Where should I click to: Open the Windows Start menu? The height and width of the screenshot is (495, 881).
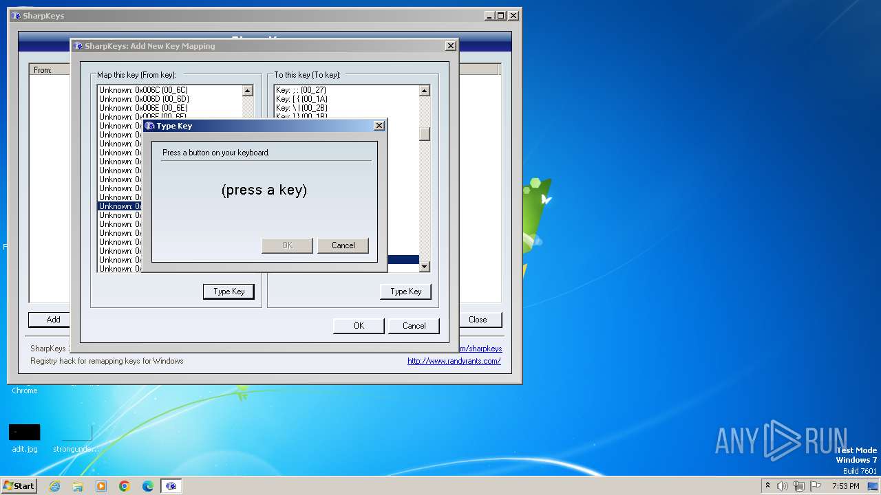pos(19,485)
